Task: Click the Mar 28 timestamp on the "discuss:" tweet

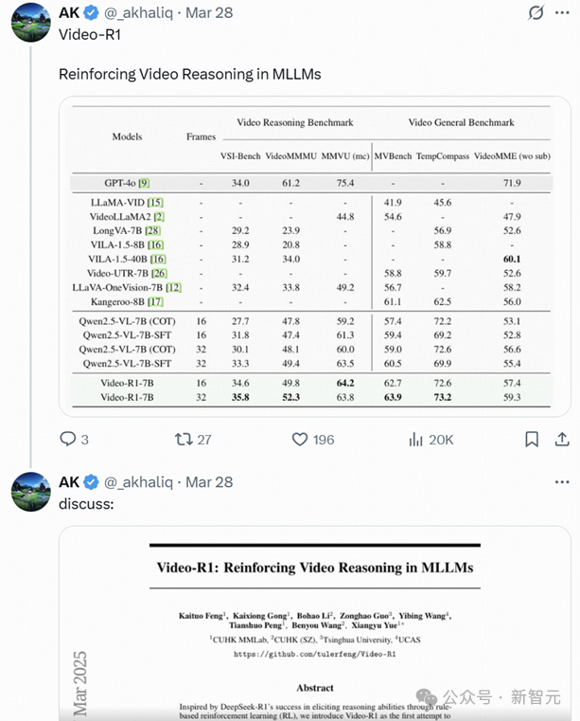Action: coord(209,481)
